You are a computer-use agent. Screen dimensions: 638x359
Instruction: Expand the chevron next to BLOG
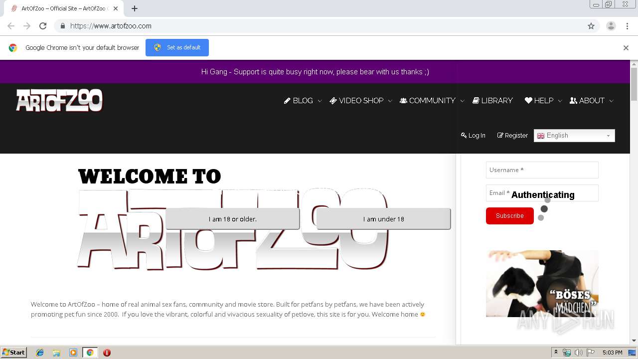pos(319,101)
